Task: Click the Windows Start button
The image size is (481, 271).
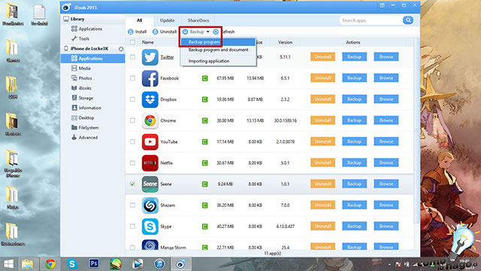Action: 8,264
